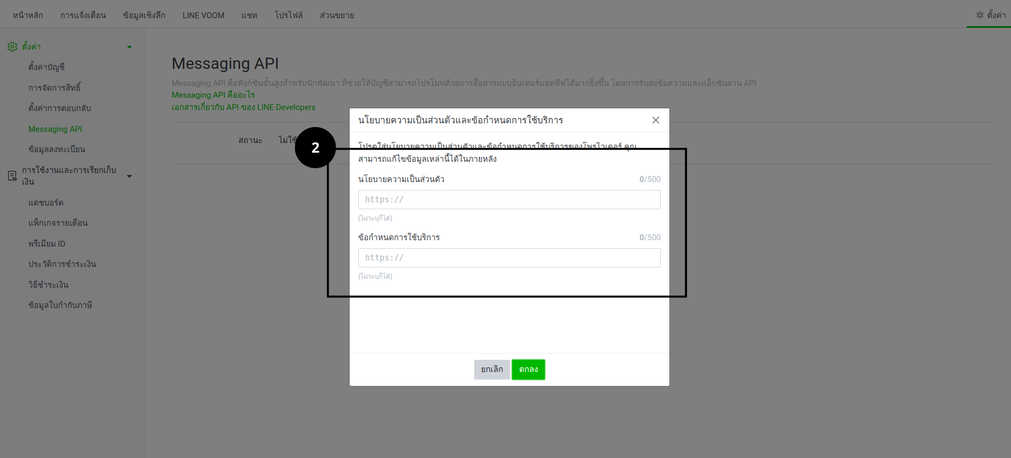The image size is (1011, 458).
Task: Select ตั้งค่าการตอบกลับ in sidebar
Action: pos(59,108)
